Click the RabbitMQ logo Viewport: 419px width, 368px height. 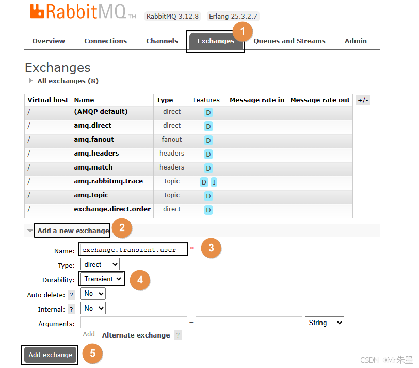[83, 11]
